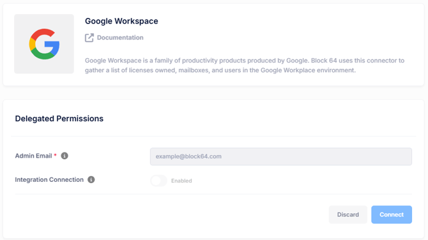This screenshot has width=428, height=240.
Task: Click the words Block 64 in the description
Action: click(x=324, y=61)
